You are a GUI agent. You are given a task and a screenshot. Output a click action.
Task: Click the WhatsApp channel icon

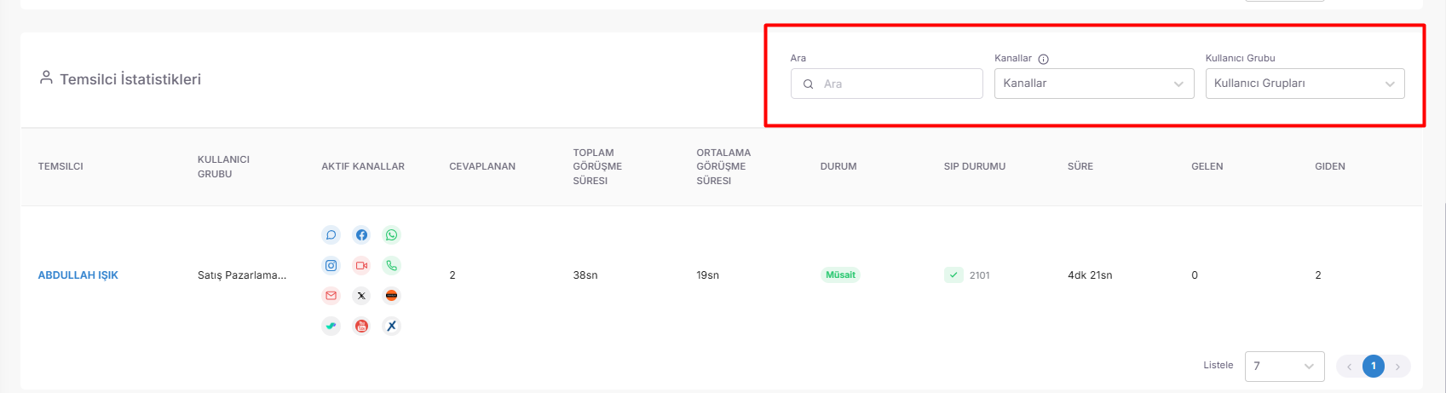point(391,234)
